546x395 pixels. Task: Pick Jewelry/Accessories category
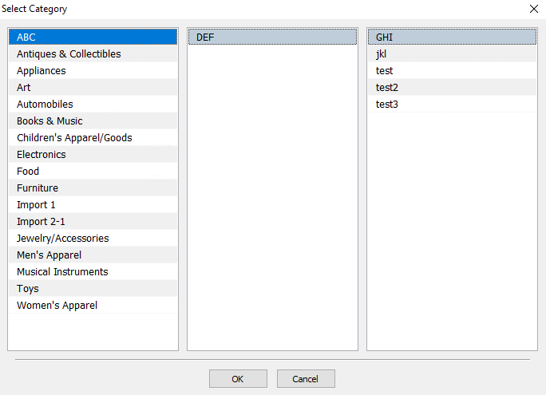coord(93,238)
